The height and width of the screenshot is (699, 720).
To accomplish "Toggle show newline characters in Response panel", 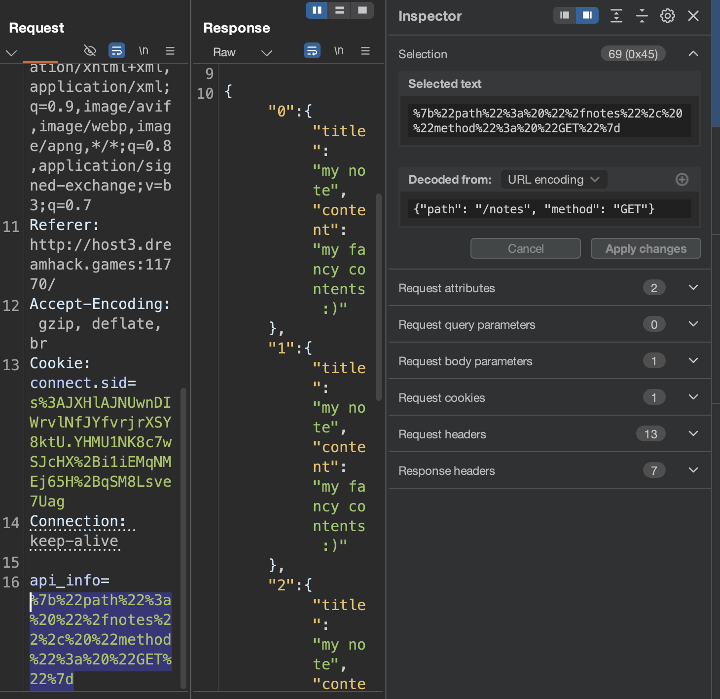I will (338, 50).
